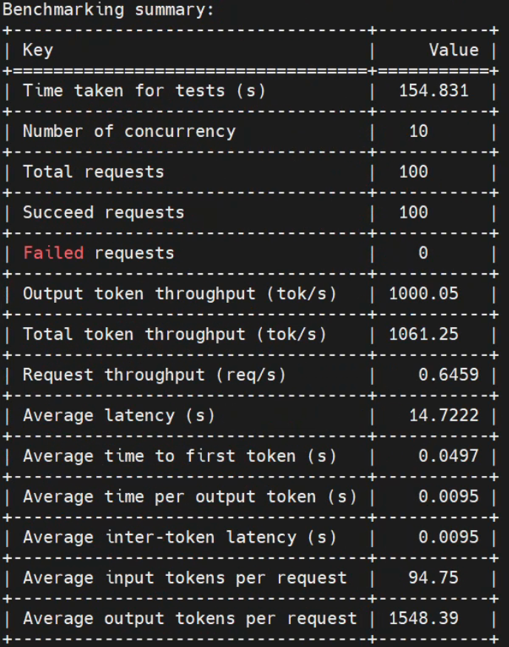Click the "Total token throughput (tok/s)" label

tap(175, 334)
